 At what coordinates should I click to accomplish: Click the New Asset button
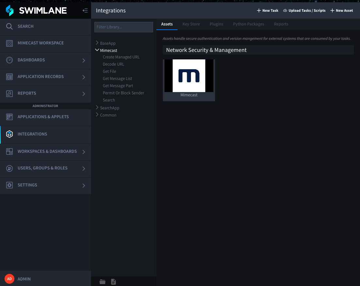(342, 11)
